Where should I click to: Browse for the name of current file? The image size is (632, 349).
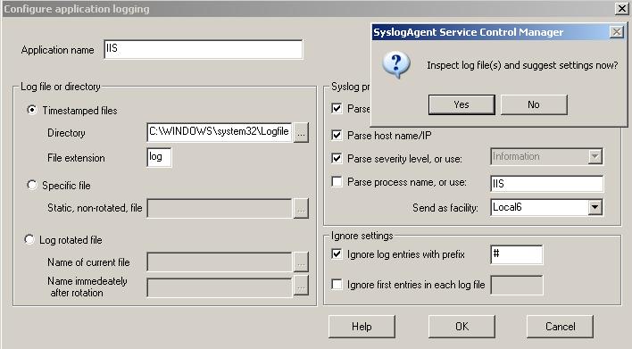301,262
